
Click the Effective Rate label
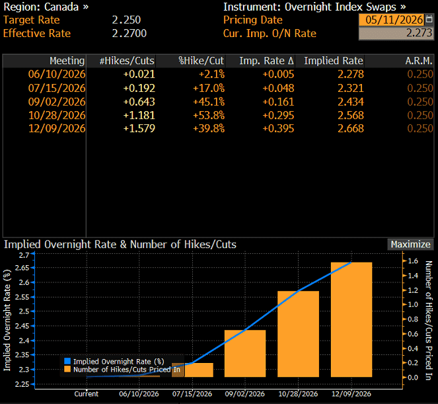[37, 33]
